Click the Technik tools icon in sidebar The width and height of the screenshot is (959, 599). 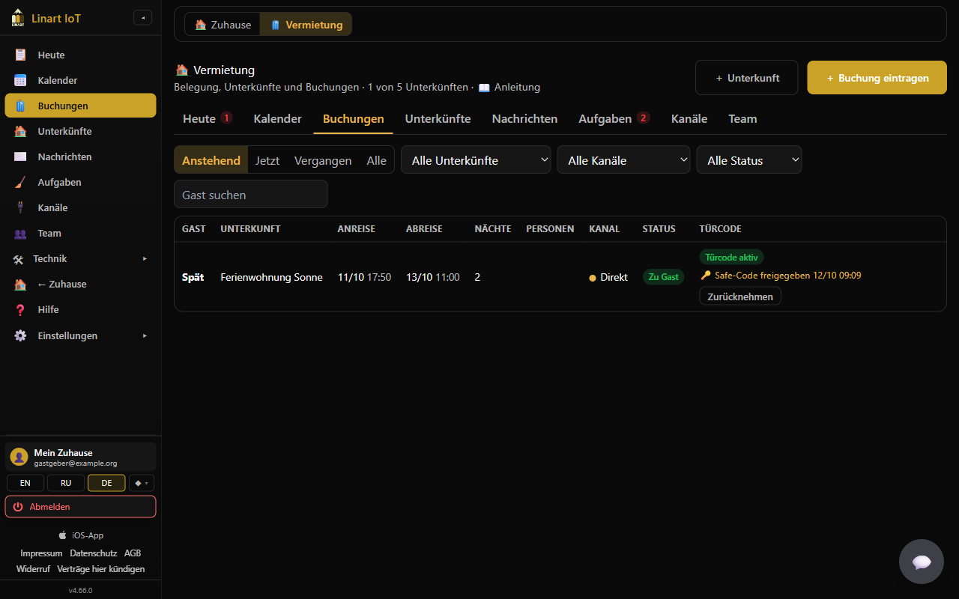(x=18, y=258)
